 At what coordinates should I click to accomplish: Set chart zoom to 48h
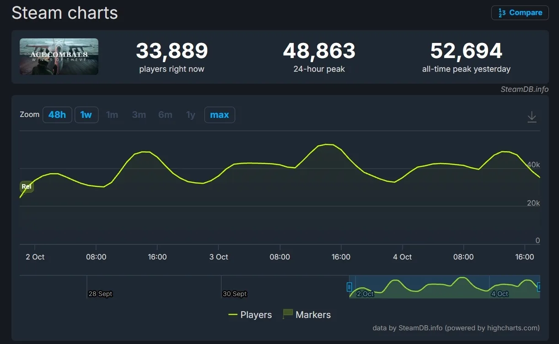coord(57,115)
